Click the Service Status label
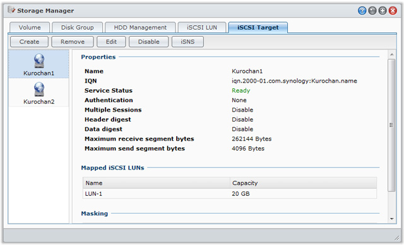This screenshot has height=245, width=404. point(108,91)
